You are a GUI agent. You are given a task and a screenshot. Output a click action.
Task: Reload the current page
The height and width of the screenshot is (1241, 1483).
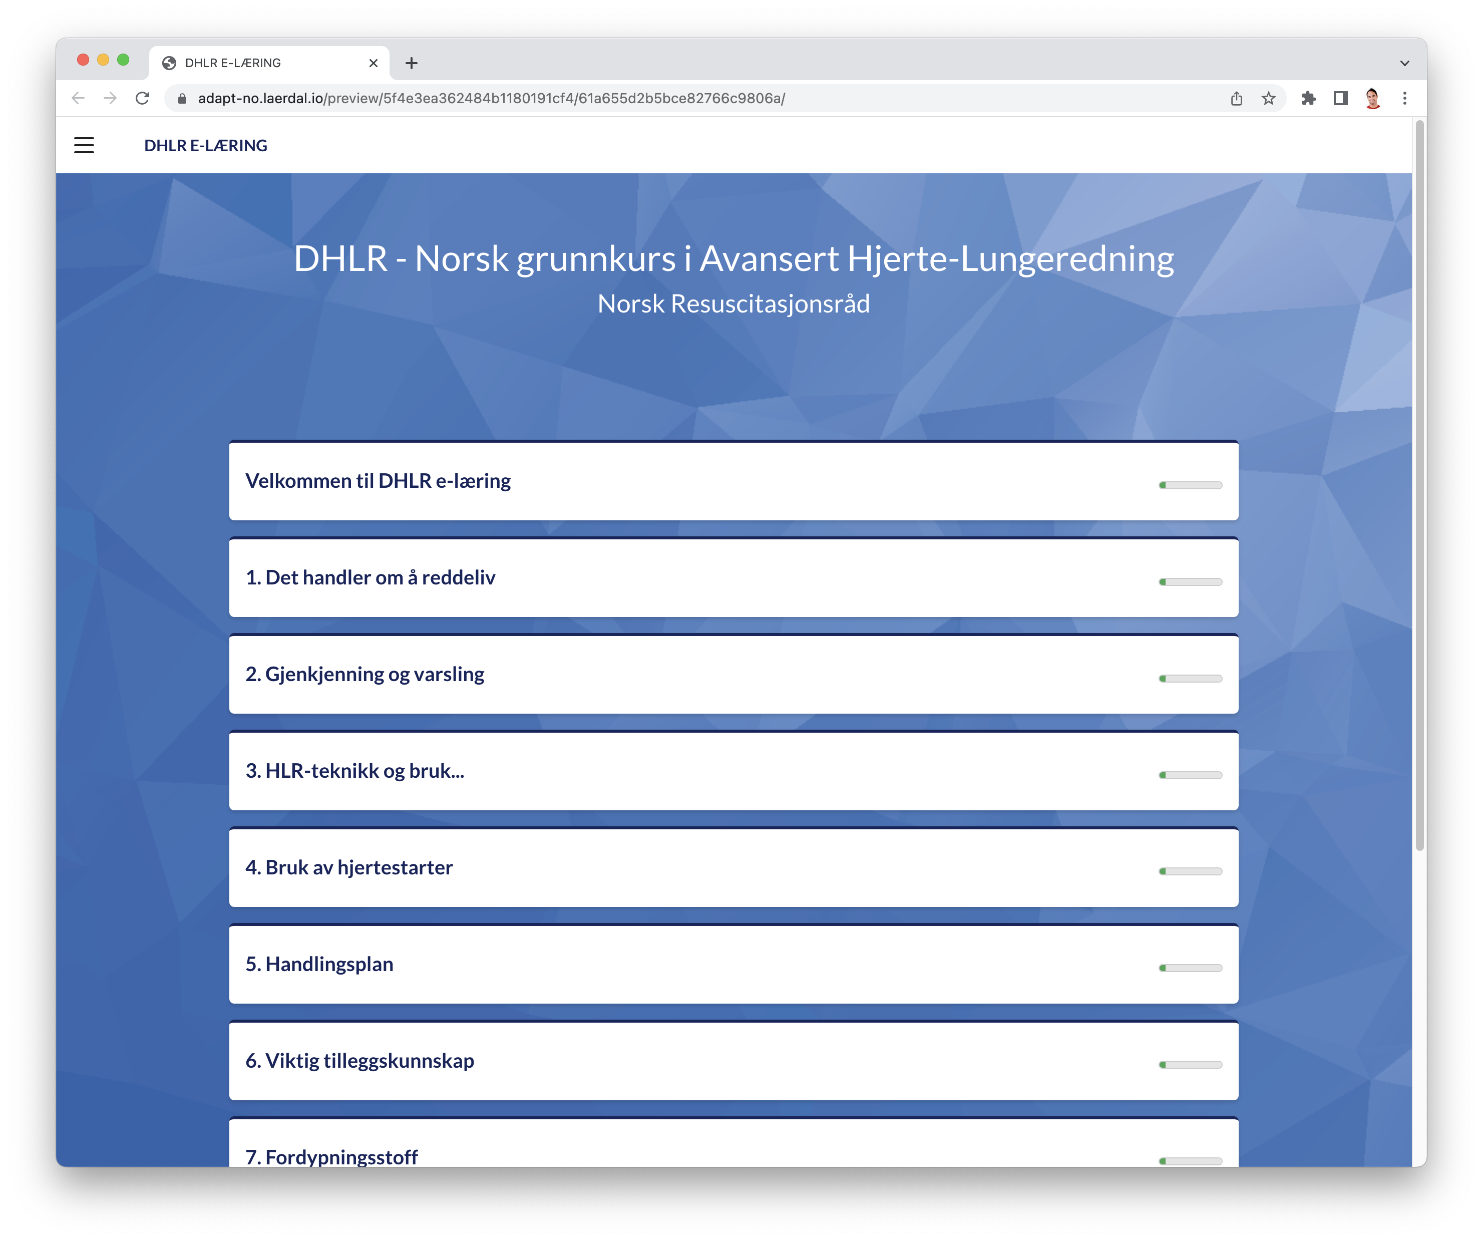143,98
